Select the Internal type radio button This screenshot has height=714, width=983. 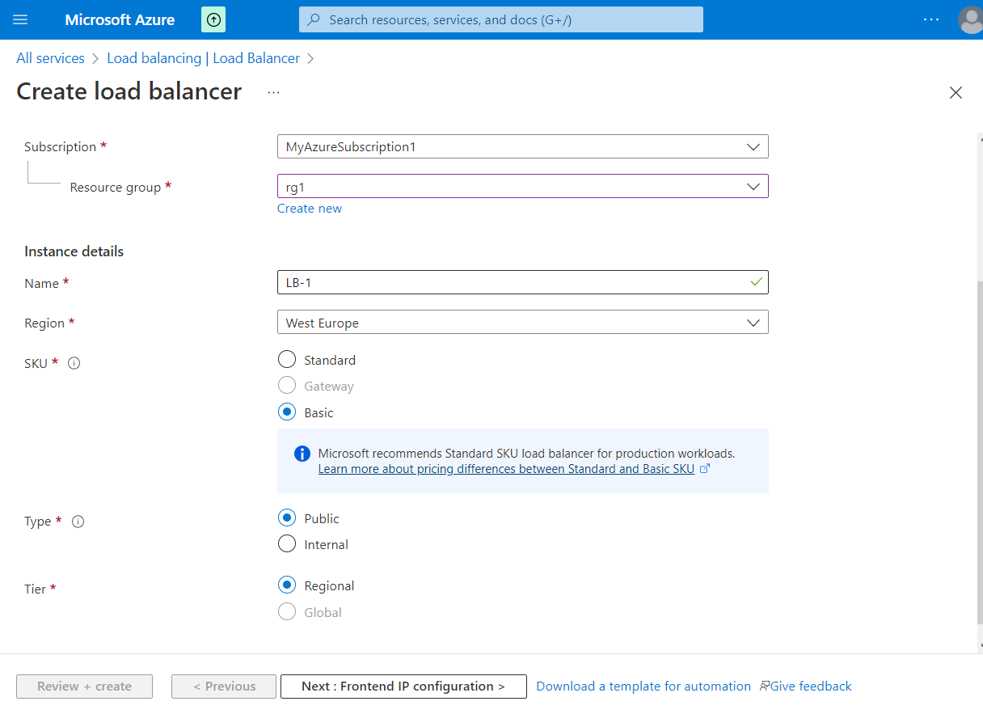click(x=287, y=544)
